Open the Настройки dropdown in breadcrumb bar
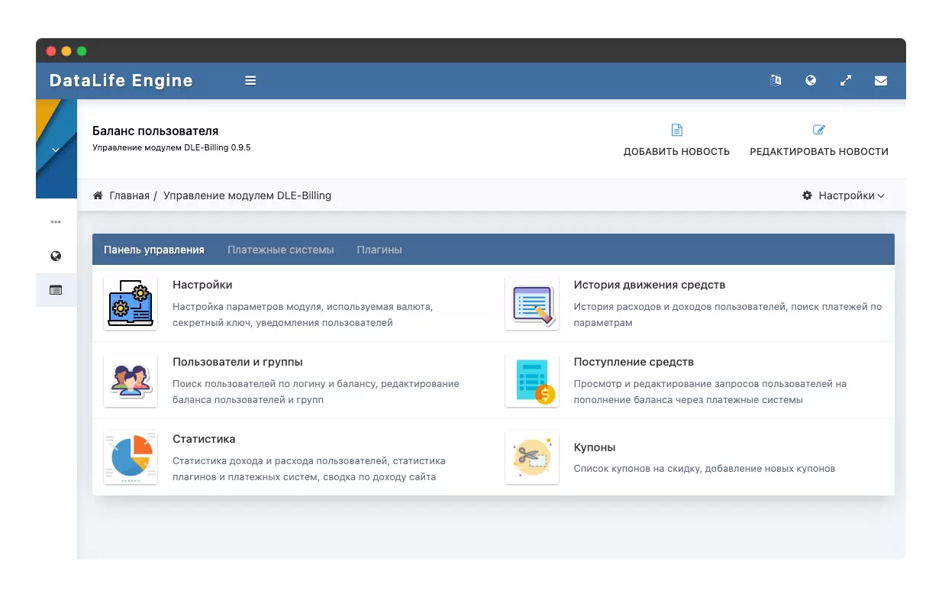Screen dimensions: 942x597 point(844,195)
